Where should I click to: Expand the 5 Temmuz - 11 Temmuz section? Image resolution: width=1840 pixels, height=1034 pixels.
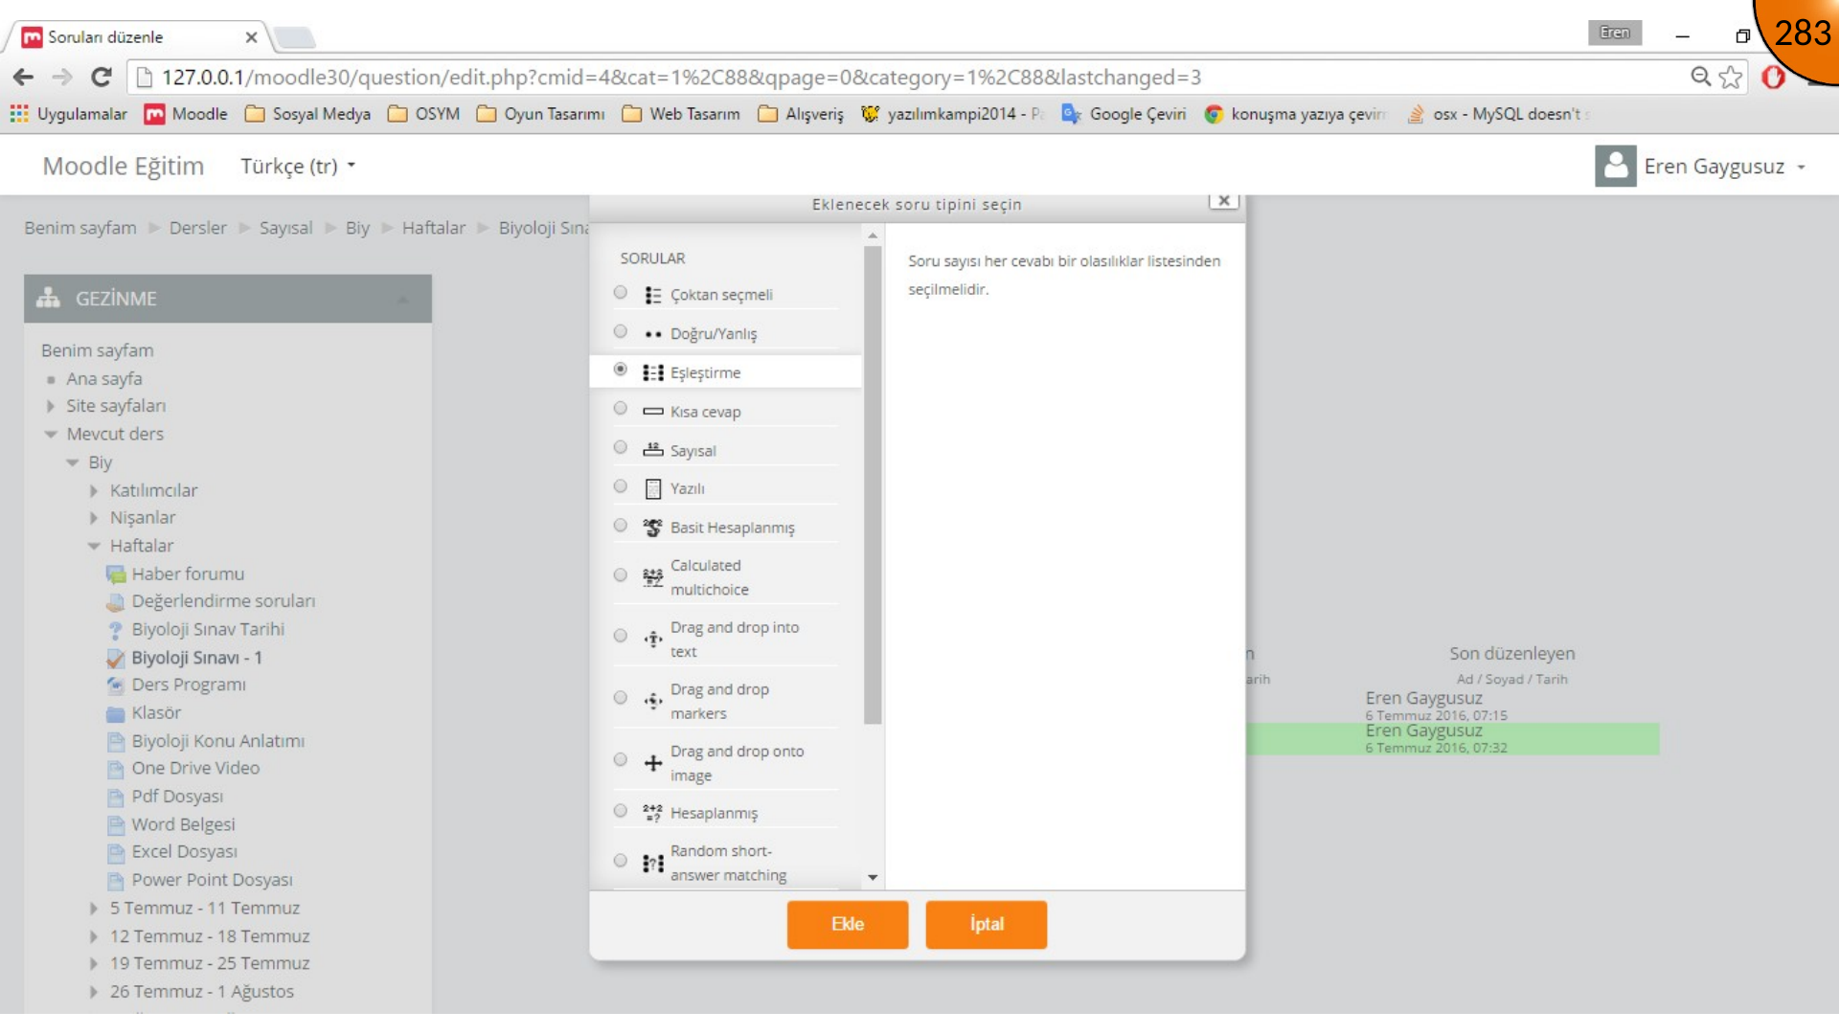94,909
